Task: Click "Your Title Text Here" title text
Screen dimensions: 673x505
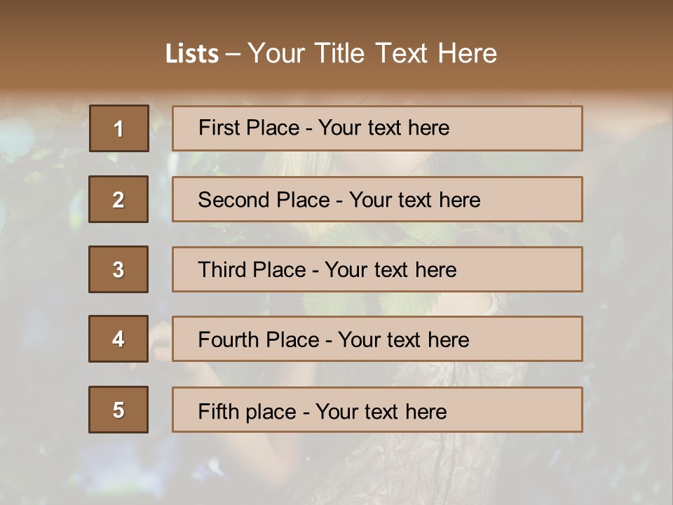Action: (372, 53)
